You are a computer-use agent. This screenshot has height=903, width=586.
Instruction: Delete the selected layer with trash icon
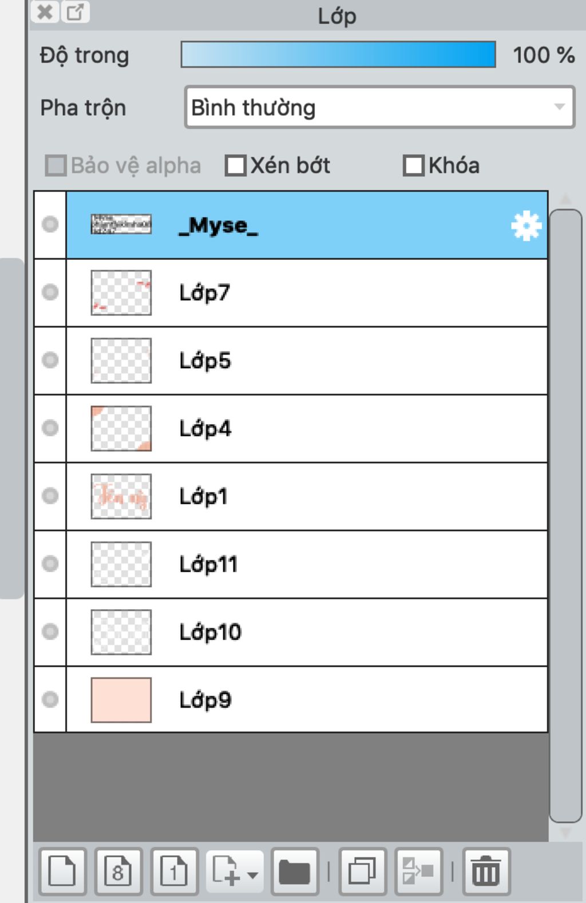click(x=486, y=872)
